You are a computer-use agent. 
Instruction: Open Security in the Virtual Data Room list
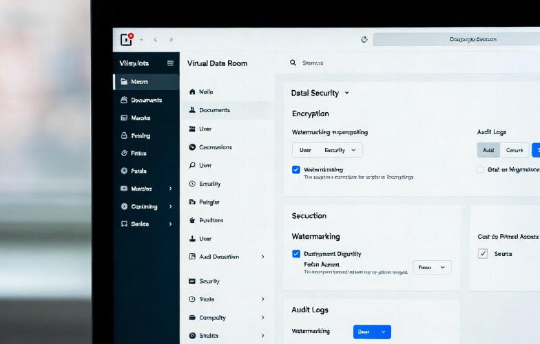(x=209, y=281)
